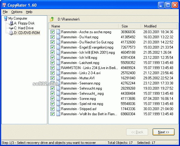Sort files by the Size column header
Screen dimensions: 180x146
[130, 26]
